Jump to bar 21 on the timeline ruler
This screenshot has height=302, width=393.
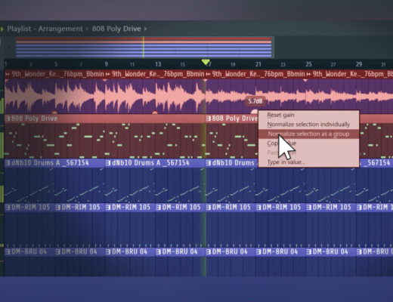coord(258,64)
